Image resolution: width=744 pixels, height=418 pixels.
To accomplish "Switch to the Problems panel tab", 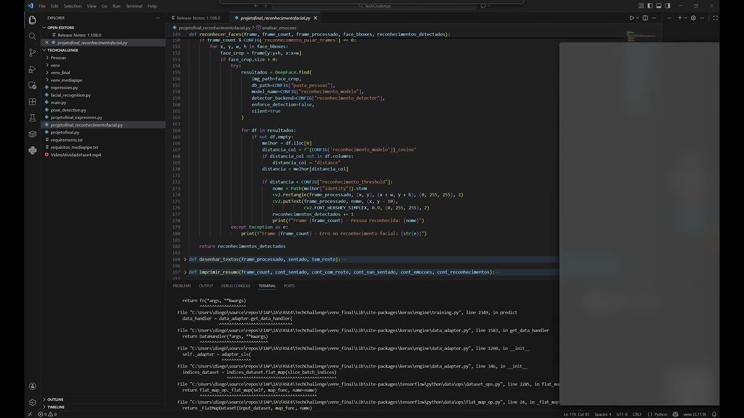I will point(181,286).
